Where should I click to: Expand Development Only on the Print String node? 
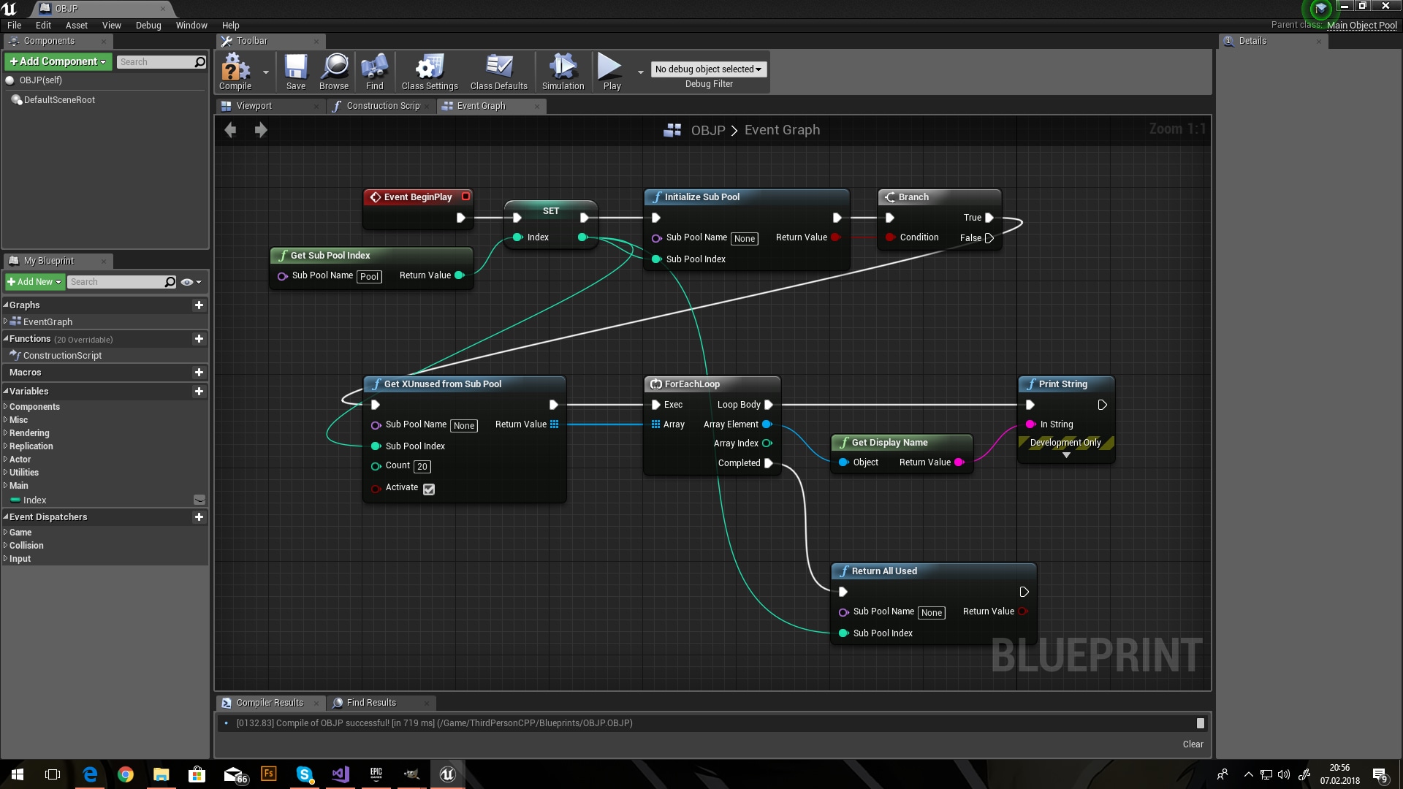1066,454
